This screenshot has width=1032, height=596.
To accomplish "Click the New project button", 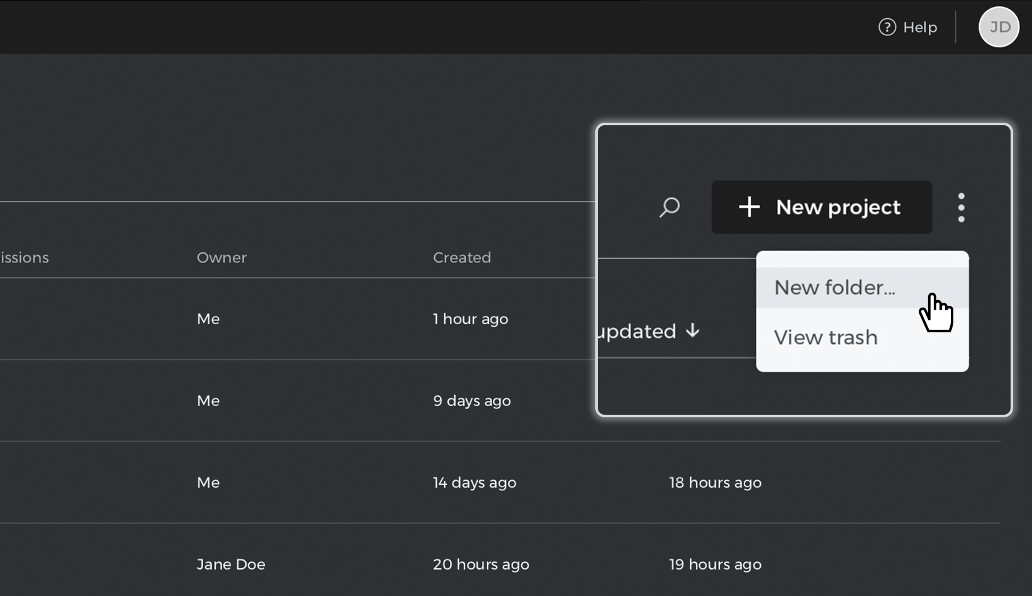I will 822,207.
